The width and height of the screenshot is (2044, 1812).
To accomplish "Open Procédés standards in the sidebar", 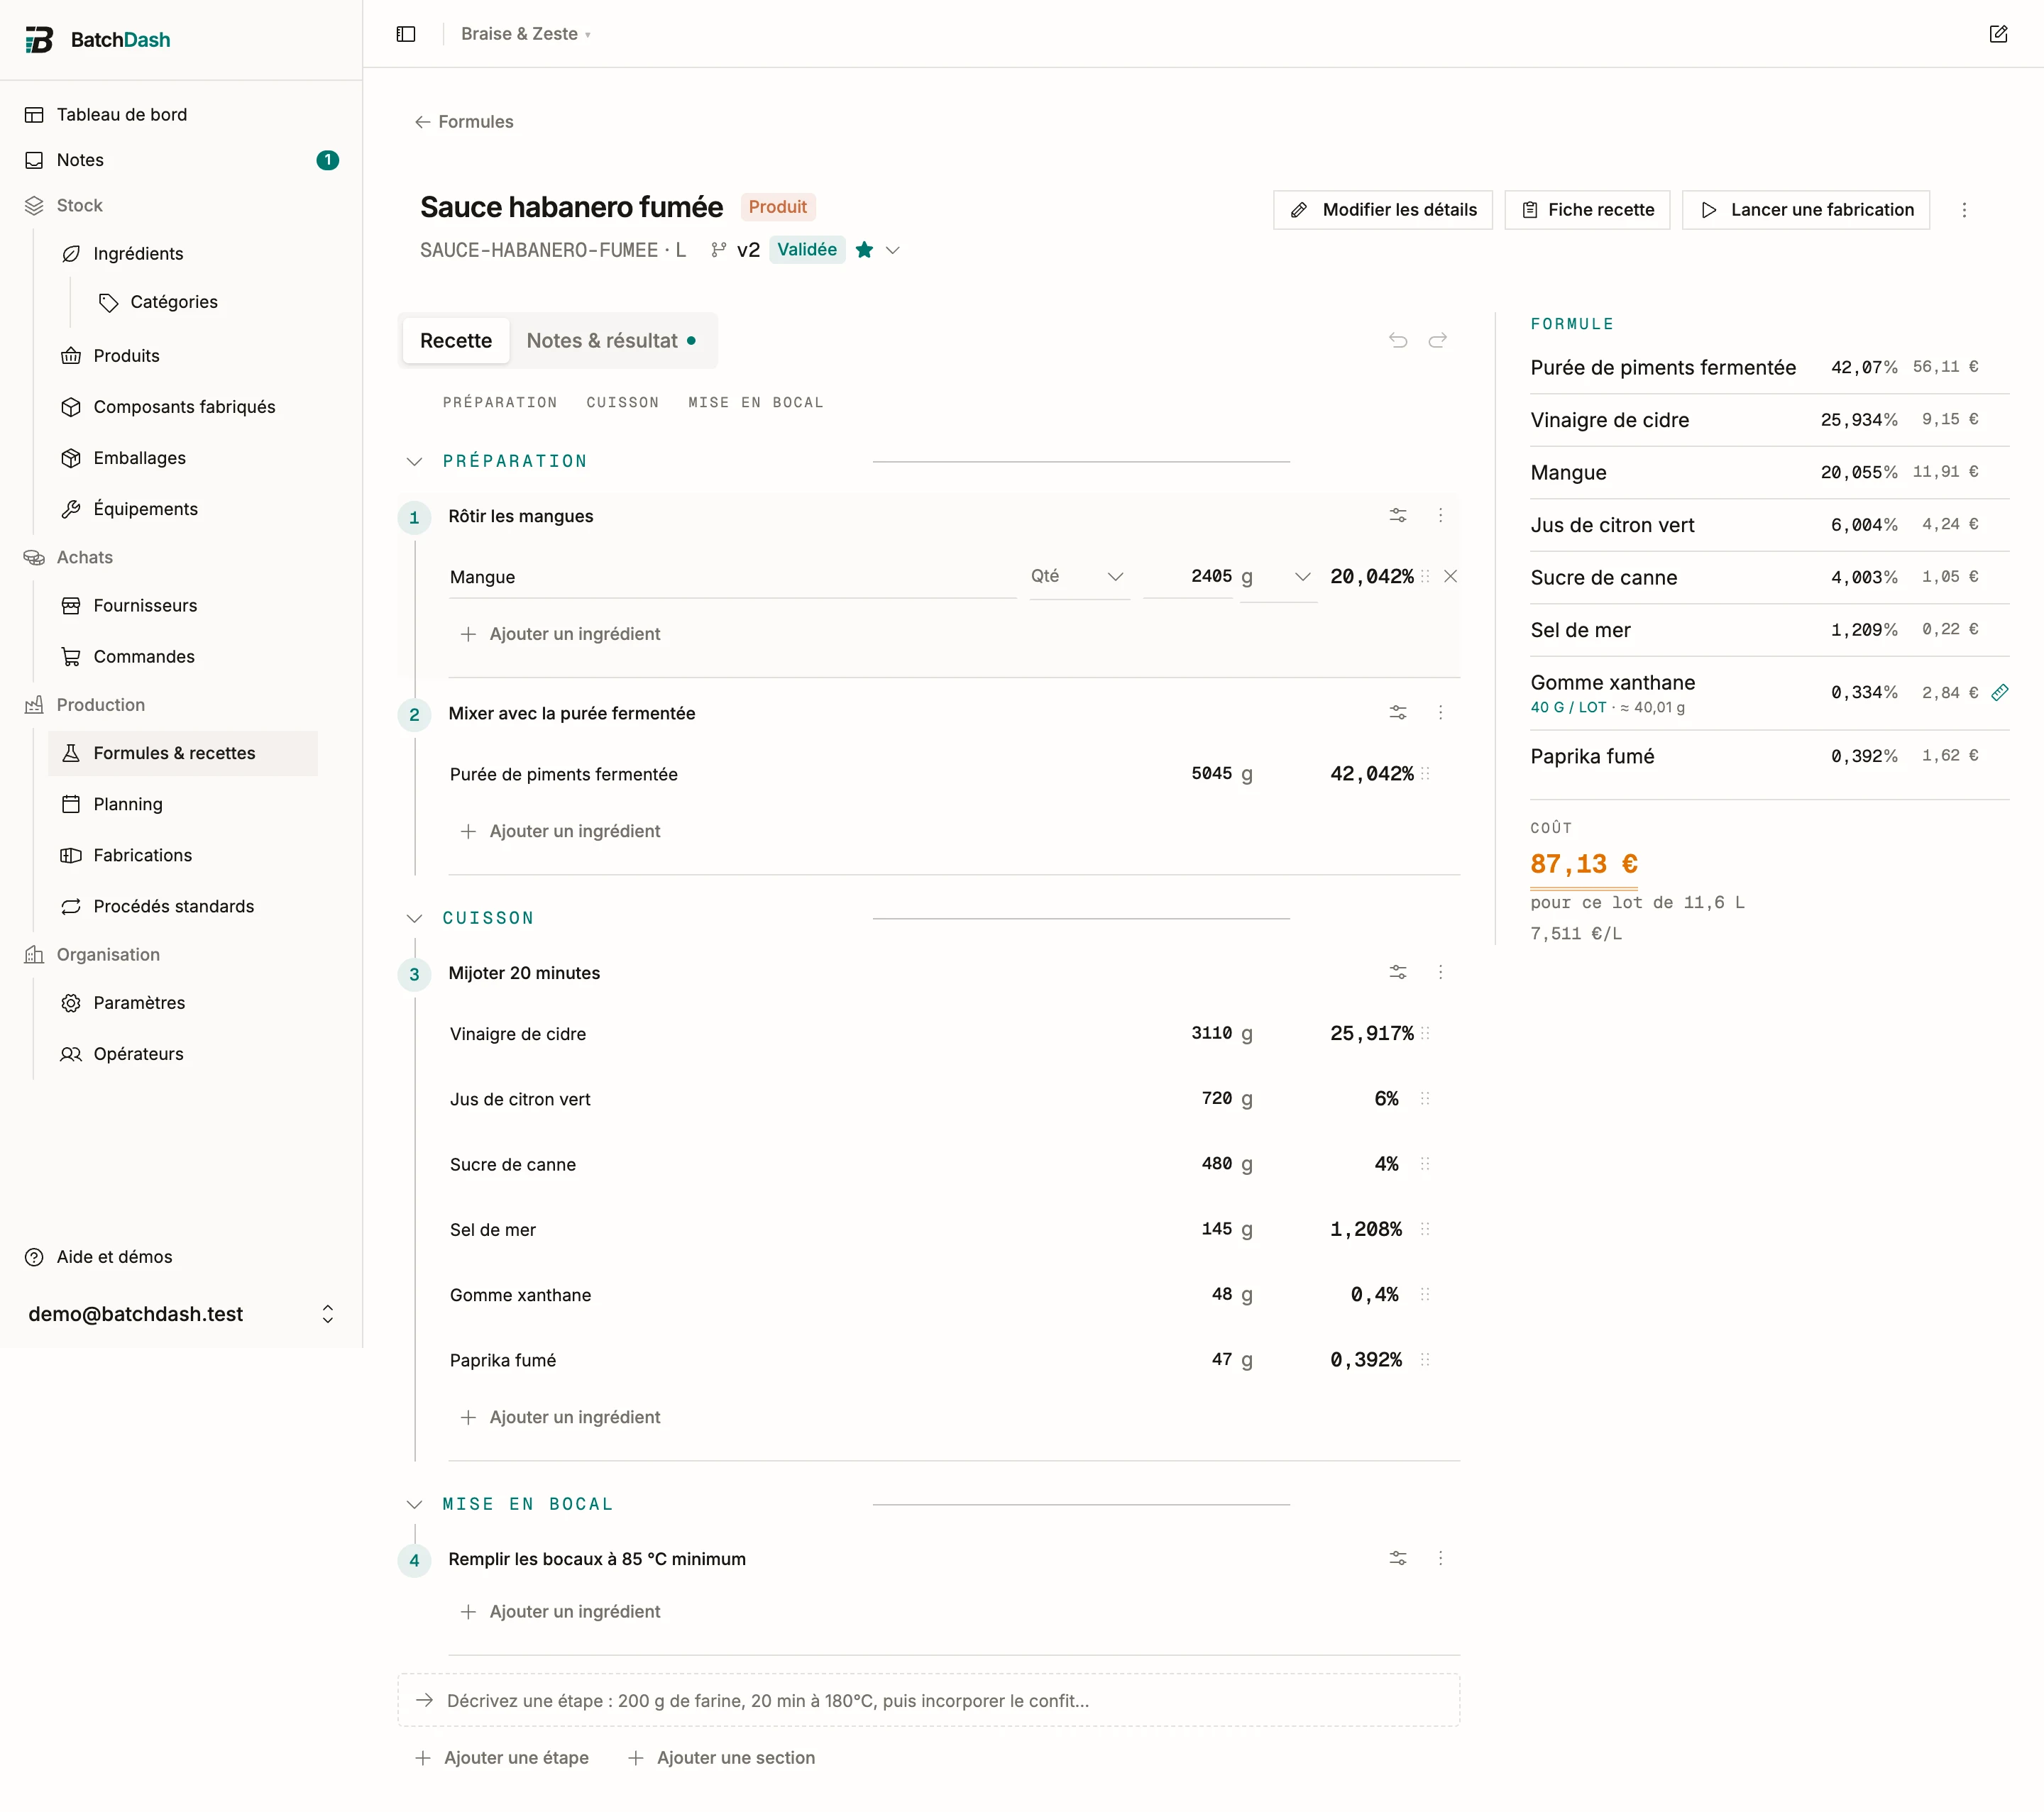I will pyautogui.click(x=183, y=907).
